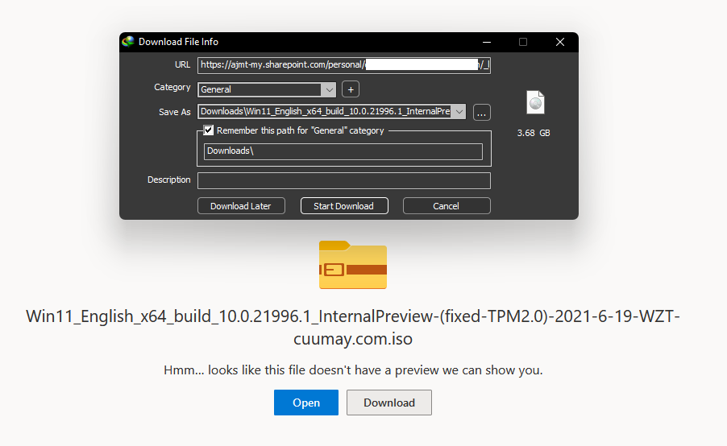727x446 pixels.
Task: Click the zipped folder icon on page
Action: point(353,264)
